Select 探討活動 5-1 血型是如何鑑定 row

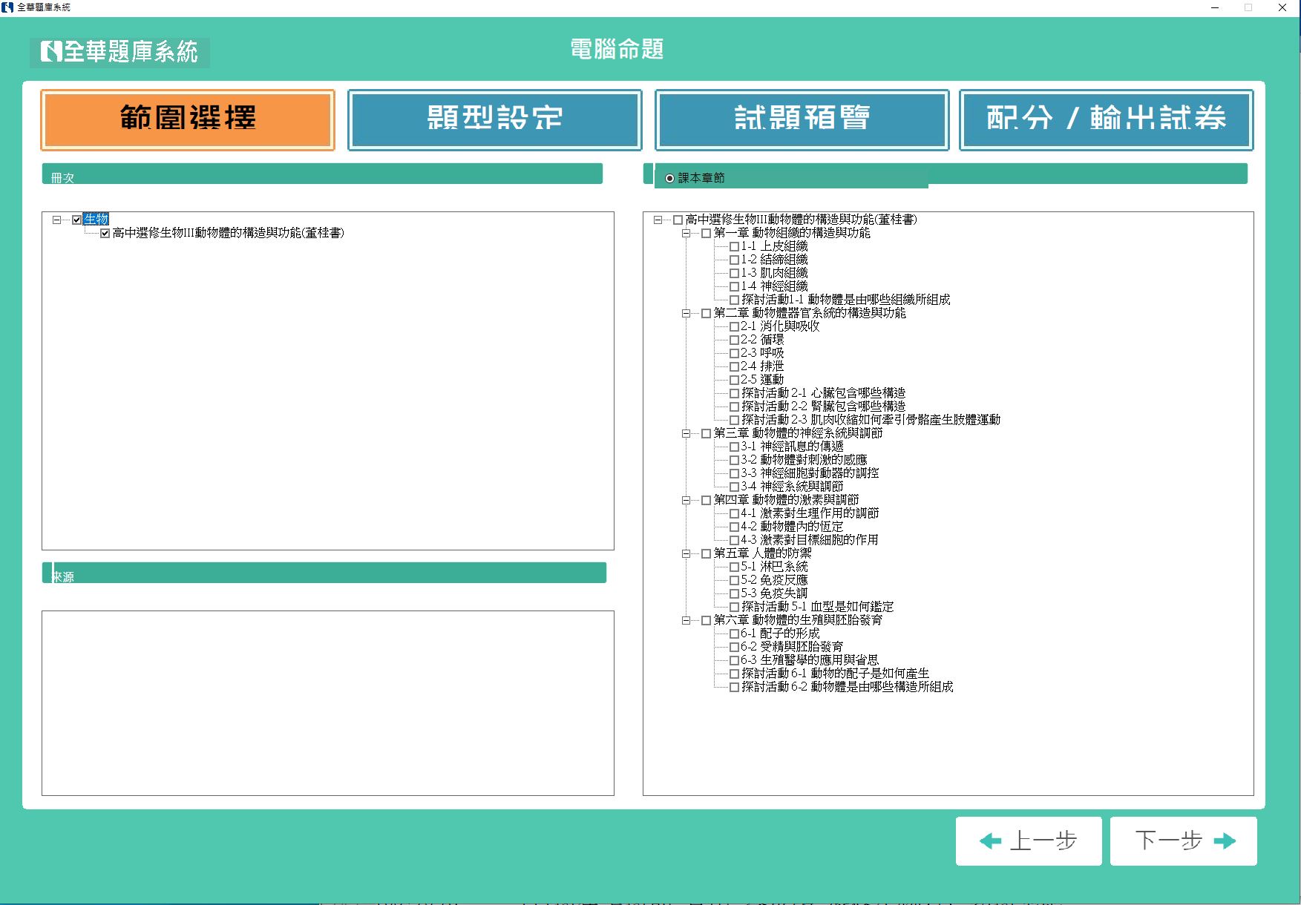click(x=817, y=607)
